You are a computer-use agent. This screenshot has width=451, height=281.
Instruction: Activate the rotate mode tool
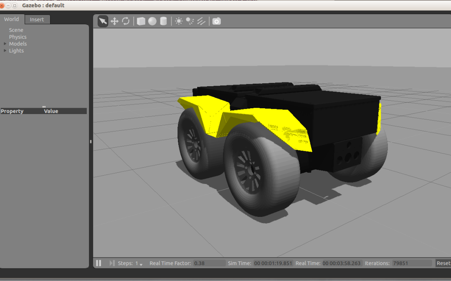point(126,21)
